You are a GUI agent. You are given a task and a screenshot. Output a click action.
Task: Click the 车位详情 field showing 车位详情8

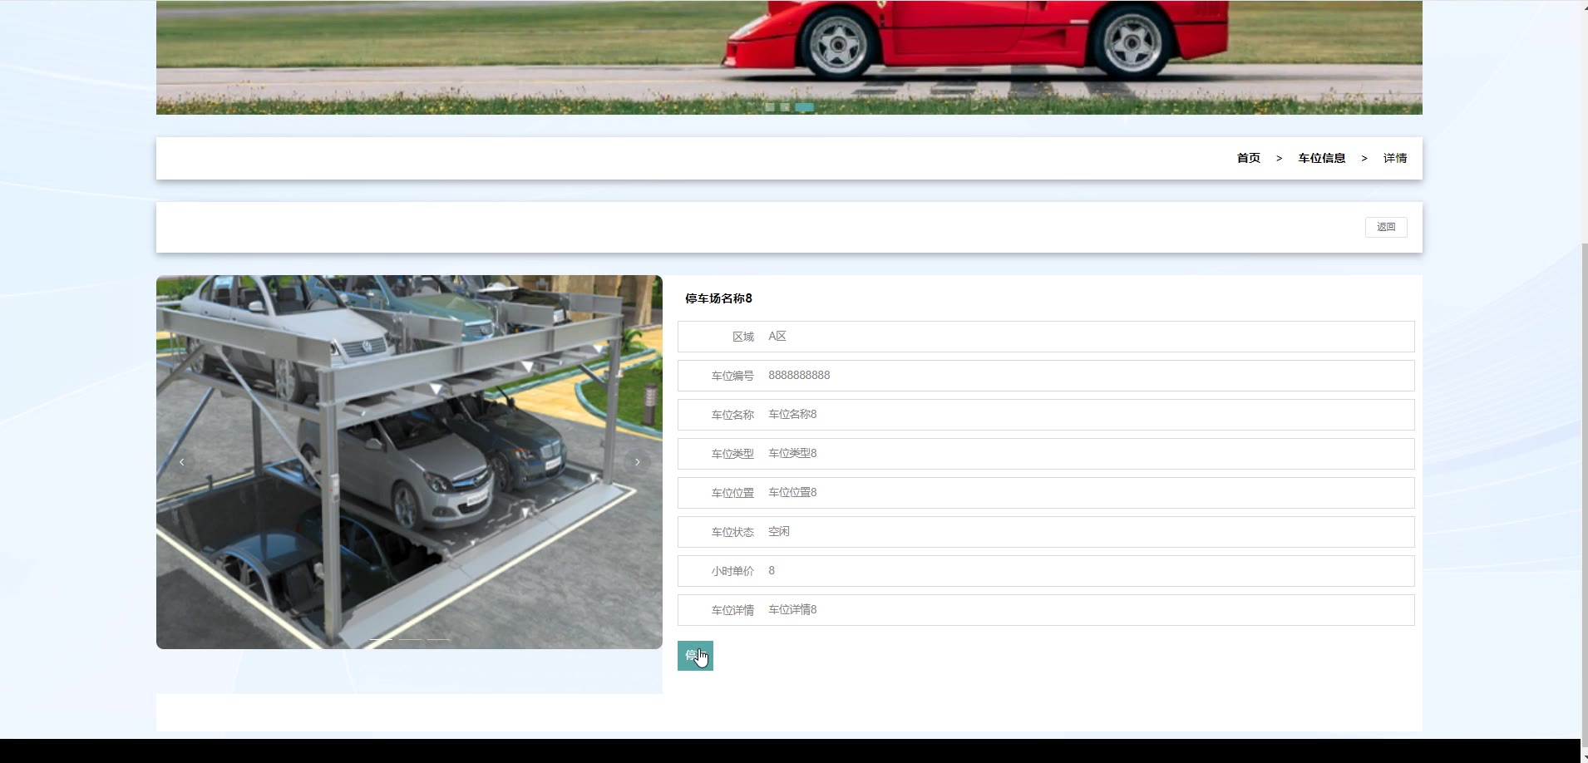coord(1046,610)
